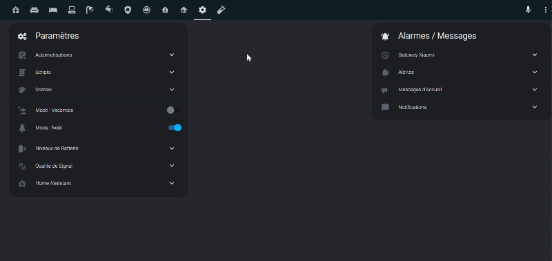This screenshot has width=552, height=261.
Task: Switch to the bed bedroom tab
Action: click(x=53, y=10)
